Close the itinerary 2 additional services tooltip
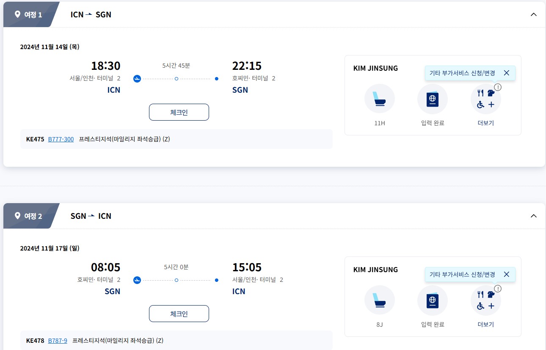546x350 pixels. pyautogui.click(x=506, y=274)
